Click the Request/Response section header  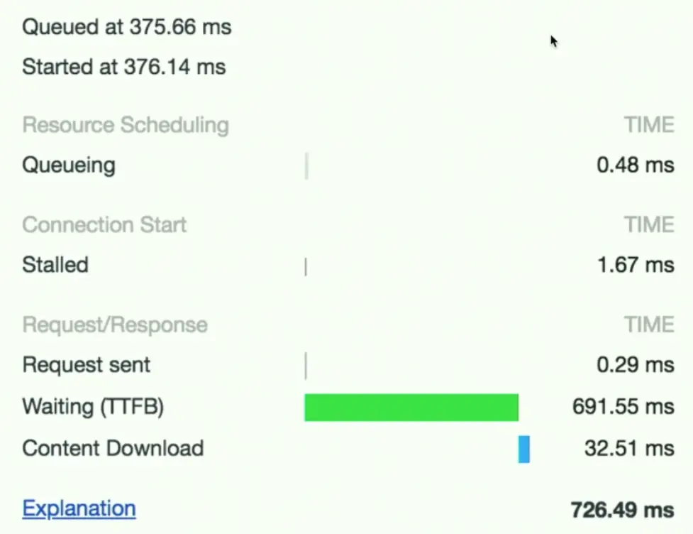115,325
